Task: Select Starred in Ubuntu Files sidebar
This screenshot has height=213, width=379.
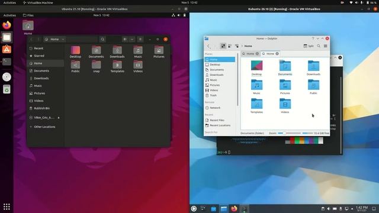Action: (46, 56)
